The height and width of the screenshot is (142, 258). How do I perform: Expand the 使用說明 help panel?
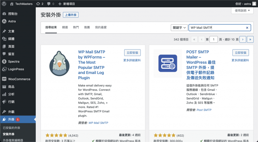point(242,11)
